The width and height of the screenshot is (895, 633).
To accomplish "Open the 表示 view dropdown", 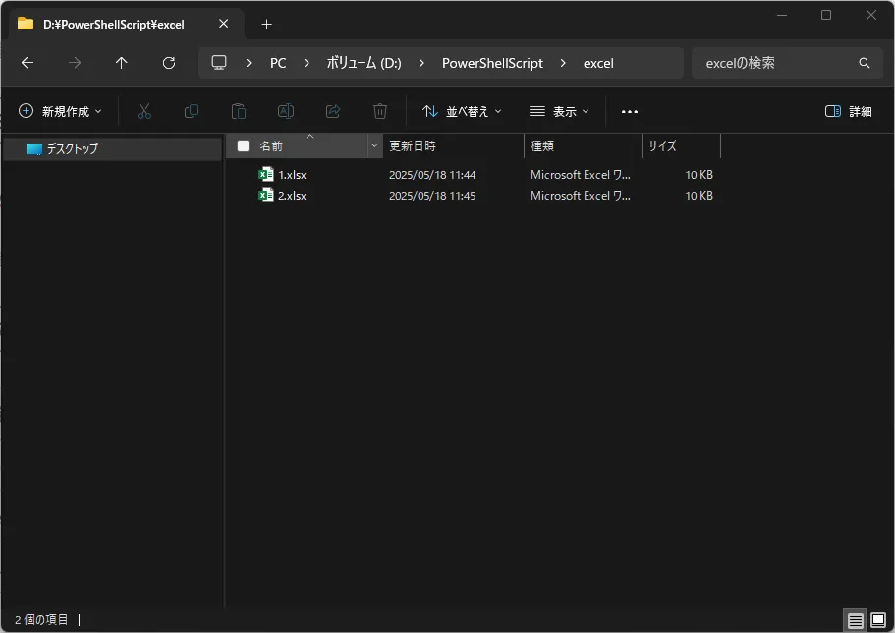I will 559,111.
